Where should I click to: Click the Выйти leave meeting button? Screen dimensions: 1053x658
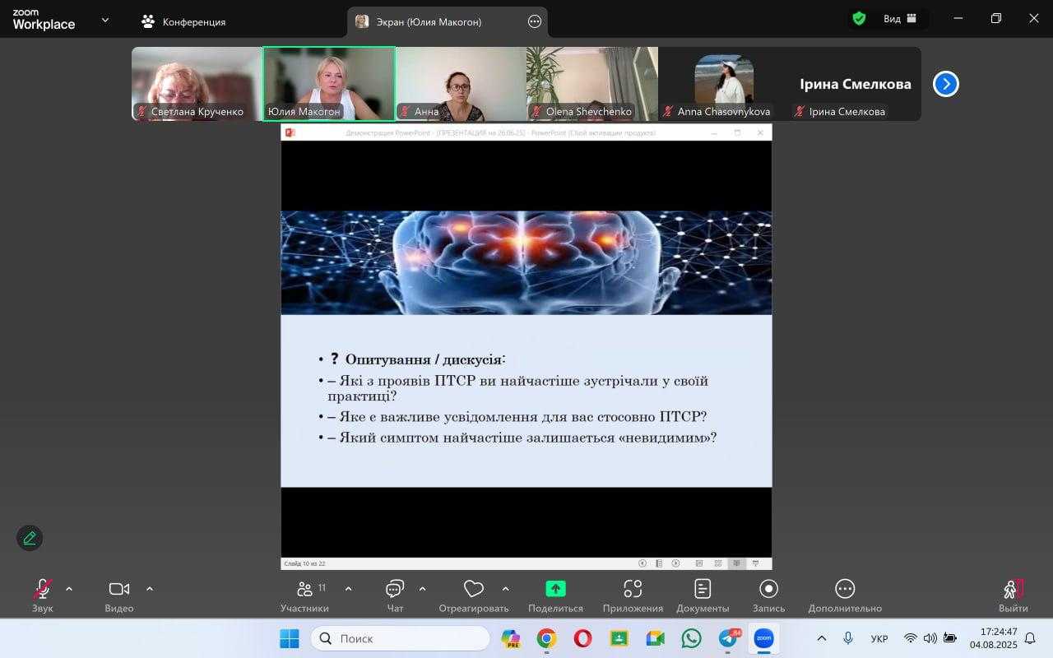point(1013,595)
